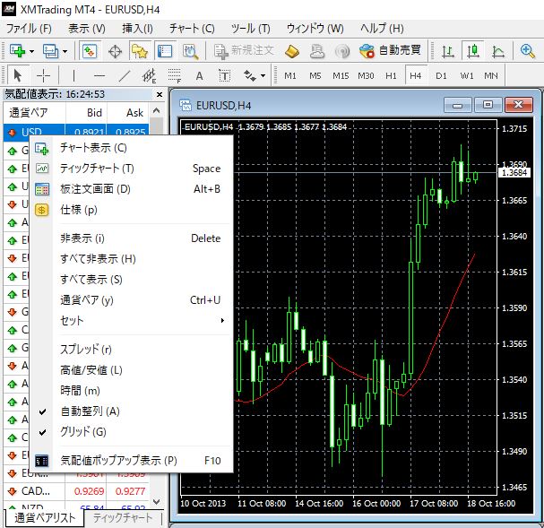Open the ウィンドウ (W) menu

(315, 28)
